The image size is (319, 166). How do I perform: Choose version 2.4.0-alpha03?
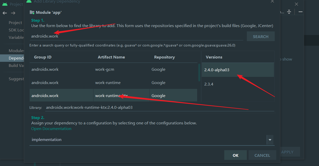click(238, 70)
